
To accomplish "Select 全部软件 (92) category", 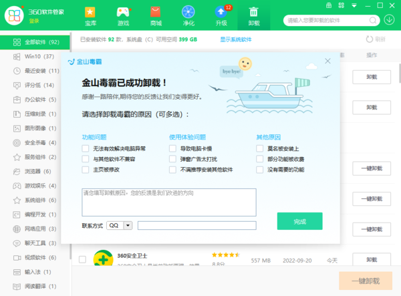I will [x=35, y=42].
